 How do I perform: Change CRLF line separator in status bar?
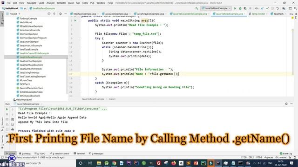[x=251, y=157]
